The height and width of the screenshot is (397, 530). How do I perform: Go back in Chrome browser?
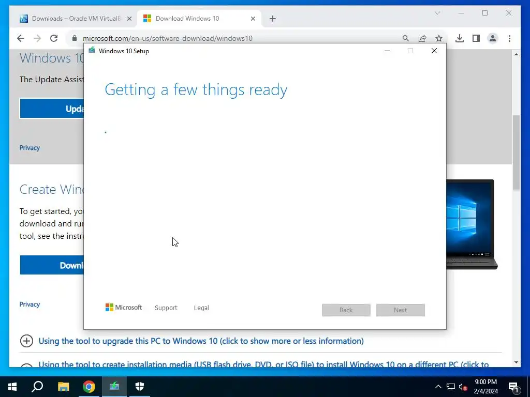tap(21, 38)
